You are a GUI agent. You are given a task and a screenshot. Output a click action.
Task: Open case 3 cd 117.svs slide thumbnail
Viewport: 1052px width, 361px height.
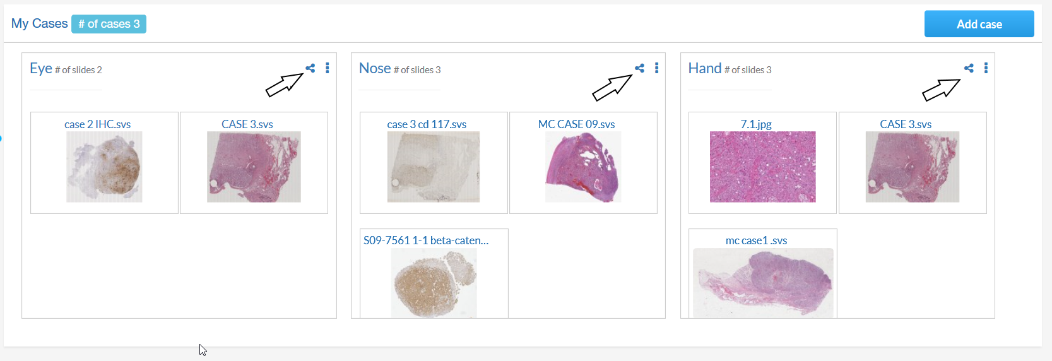pos(434,167)
